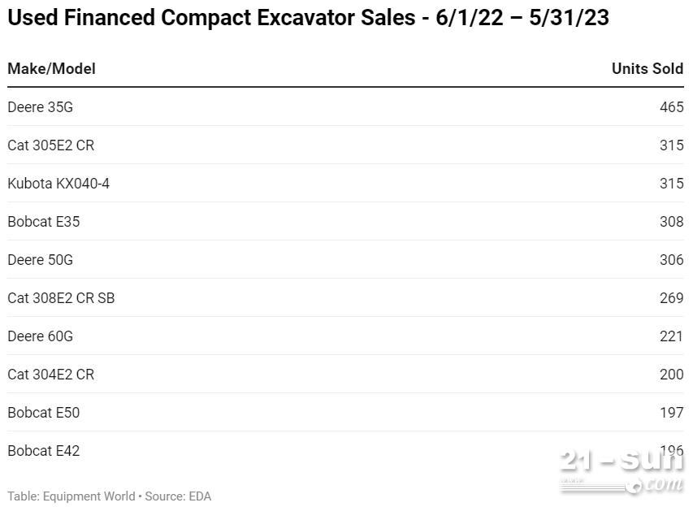693x507 pixels.
Task: Click the 269 units sold value
Action: [671, 298]
